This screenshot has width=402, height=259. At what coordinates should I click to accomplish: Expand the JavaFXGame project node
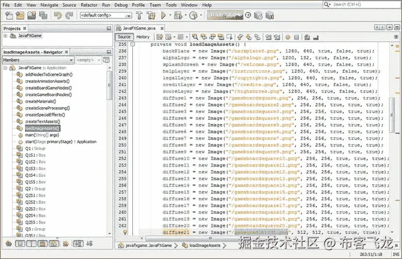(5, 36)
